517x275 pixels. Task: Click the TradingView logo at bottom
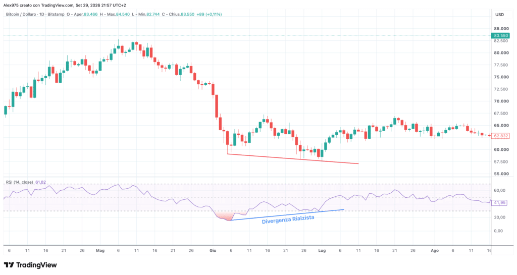coord(30,265)
